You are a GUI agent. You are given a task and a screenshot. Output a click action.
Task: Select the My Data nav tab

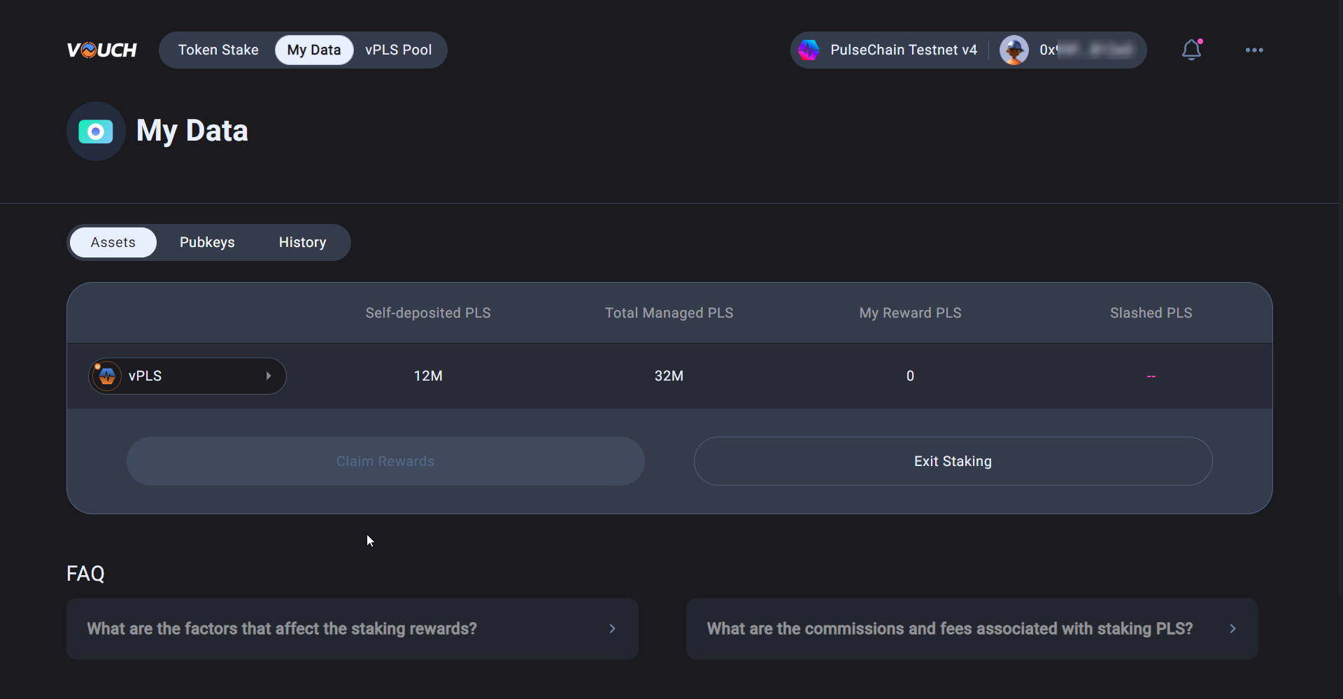314,50
